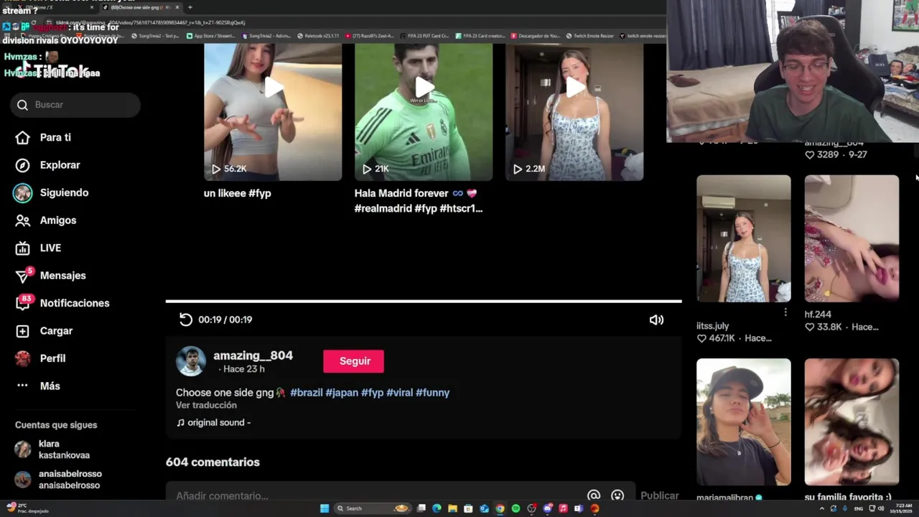Open the #viral hashtag
The height and width of the screenshot is (517, 919).
[399, 393]
